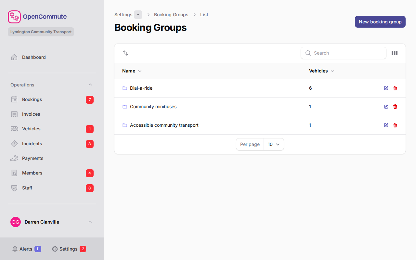Click the Incidents warning icon
Image resolution: width=416 pixels, height=260 pixels.
[x=14, y=144]
